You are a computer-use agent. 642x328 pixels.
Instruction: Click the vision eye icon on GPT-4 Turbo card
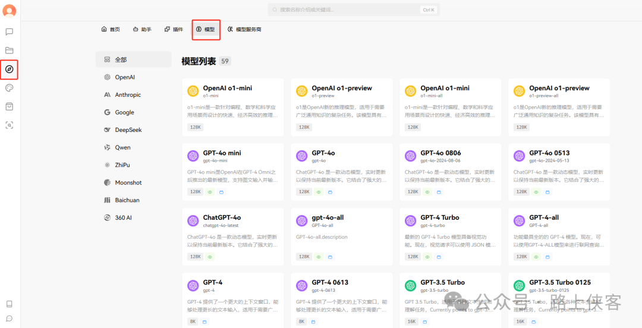coord(427,256)
